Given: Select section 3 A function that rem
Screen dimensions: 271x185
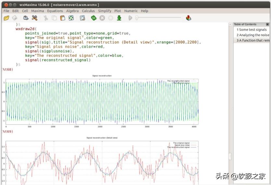Looking at the screenshot, I should pos(253,40).
